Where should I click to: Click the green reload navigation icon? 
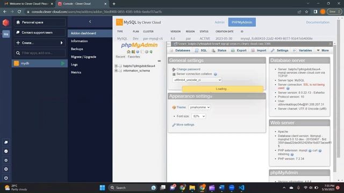tap(151, 52)
